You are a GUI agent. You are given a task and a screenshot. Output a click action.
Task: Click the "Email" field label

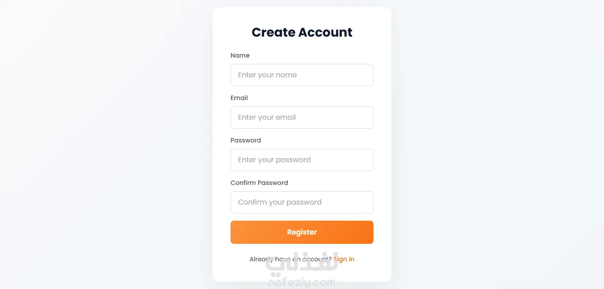[239, 98]
